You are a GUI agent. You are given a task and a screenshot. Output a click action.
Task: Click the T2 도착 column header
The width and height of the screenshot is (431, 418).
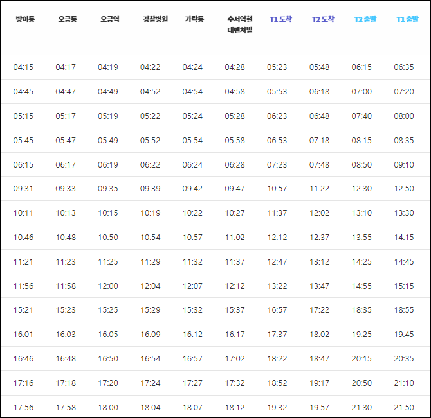click(x=323, y=19)
